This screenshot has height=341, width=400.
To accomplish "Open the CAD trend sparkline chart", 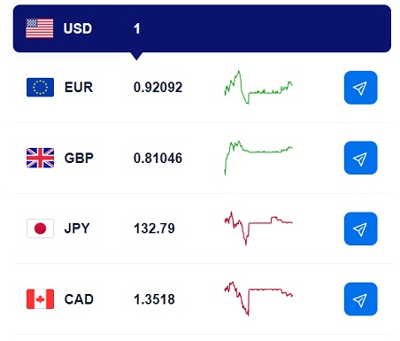I will tap(258, 298).
